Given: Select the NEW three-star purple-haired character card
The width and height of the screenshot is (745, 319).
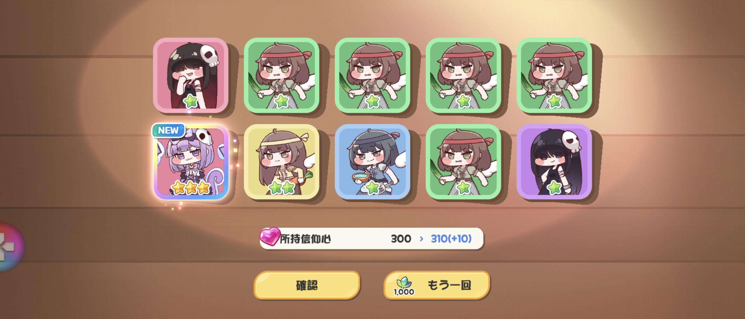Looking at the screenshot, I should 191,162.
